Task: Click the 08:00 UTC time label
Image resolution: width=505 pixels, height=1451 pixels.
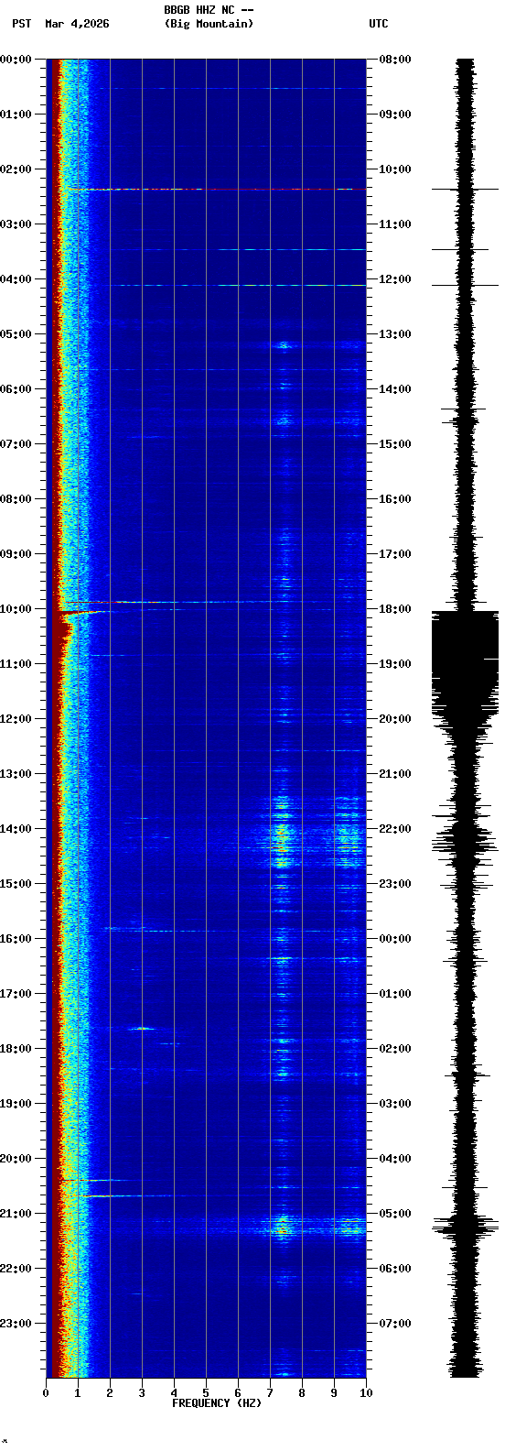Action: pyautogui.click(x=395, y=60)
